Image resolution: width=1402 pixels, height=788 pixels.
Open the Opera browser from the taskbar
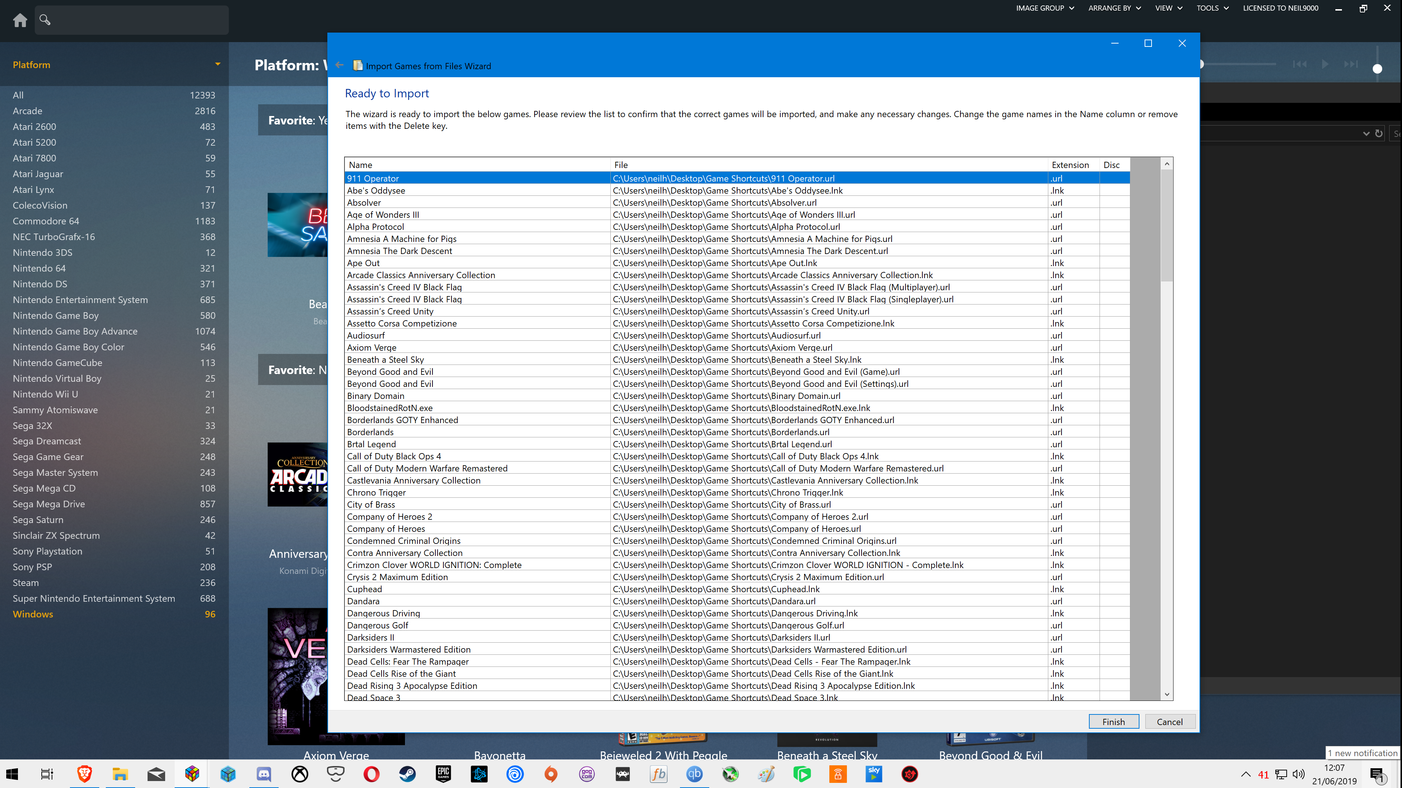372,773
